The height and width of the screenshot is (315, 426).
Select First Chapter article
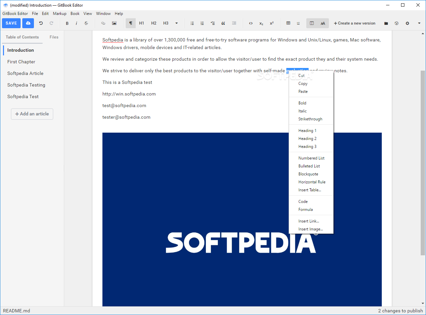21,62
